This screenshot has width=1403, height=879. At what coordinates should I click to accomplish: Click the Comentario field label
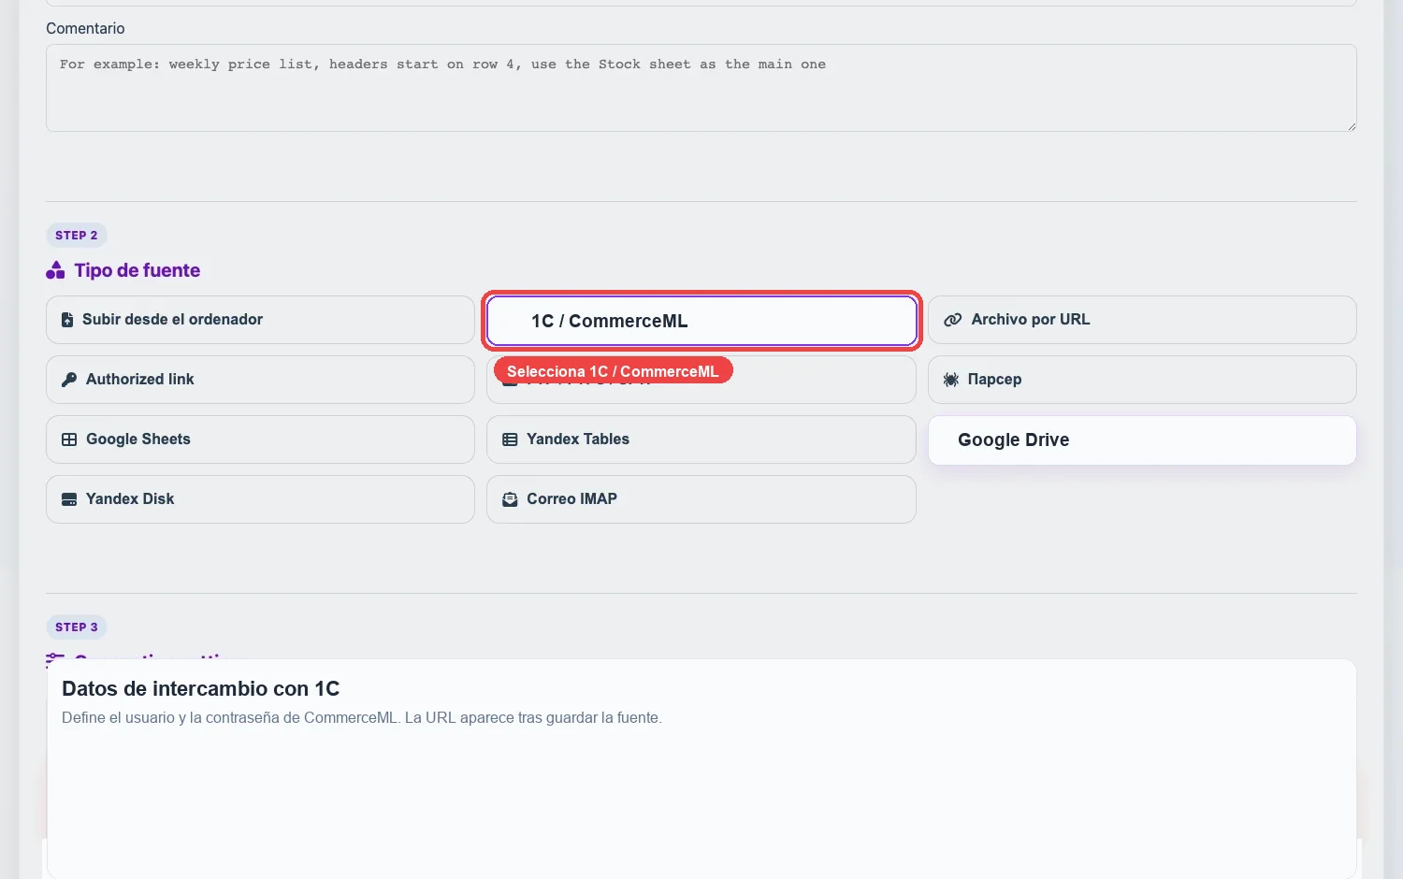click(x=85, y=28)
